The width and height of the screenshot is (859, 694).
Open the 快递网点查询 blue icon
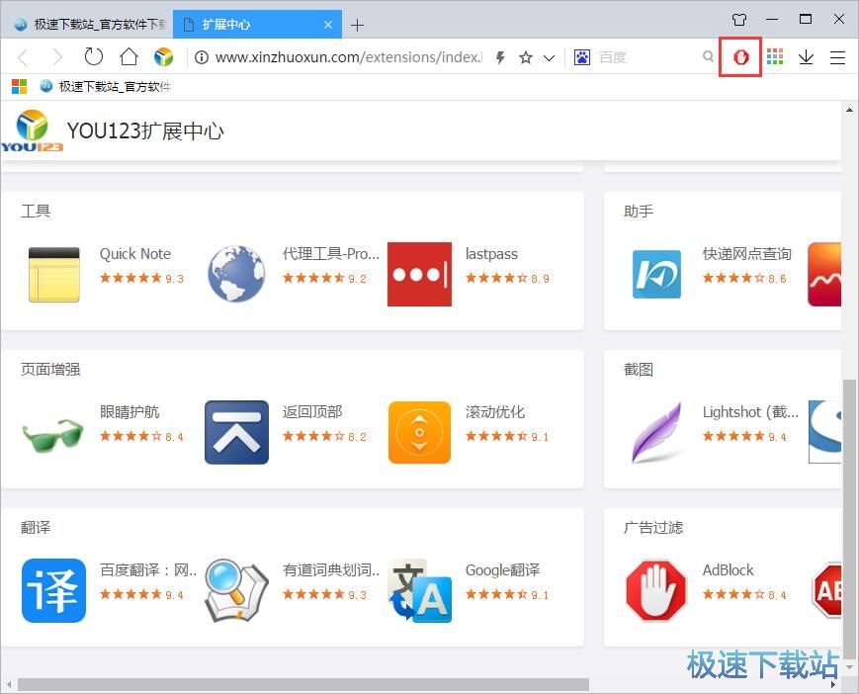656,274
